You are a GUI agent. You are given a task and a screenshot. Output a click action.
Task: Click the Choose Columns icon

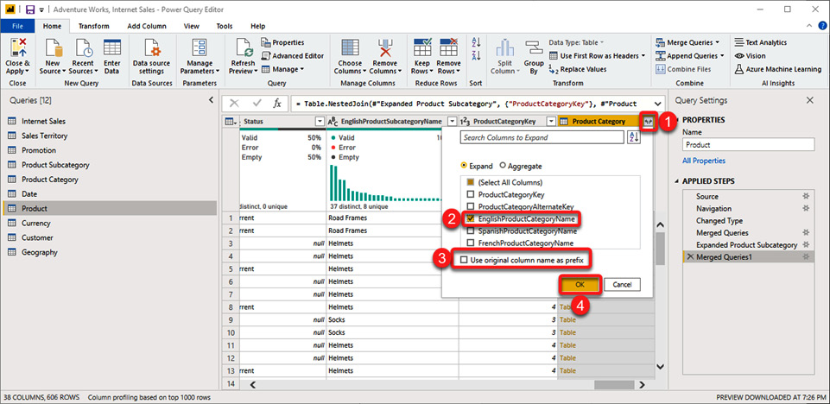350,48
